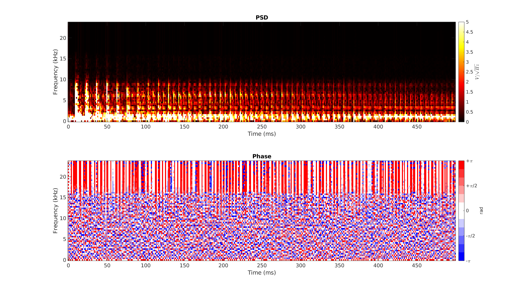Click the Time (ms) label under the Phase plot

pos(261,273)
